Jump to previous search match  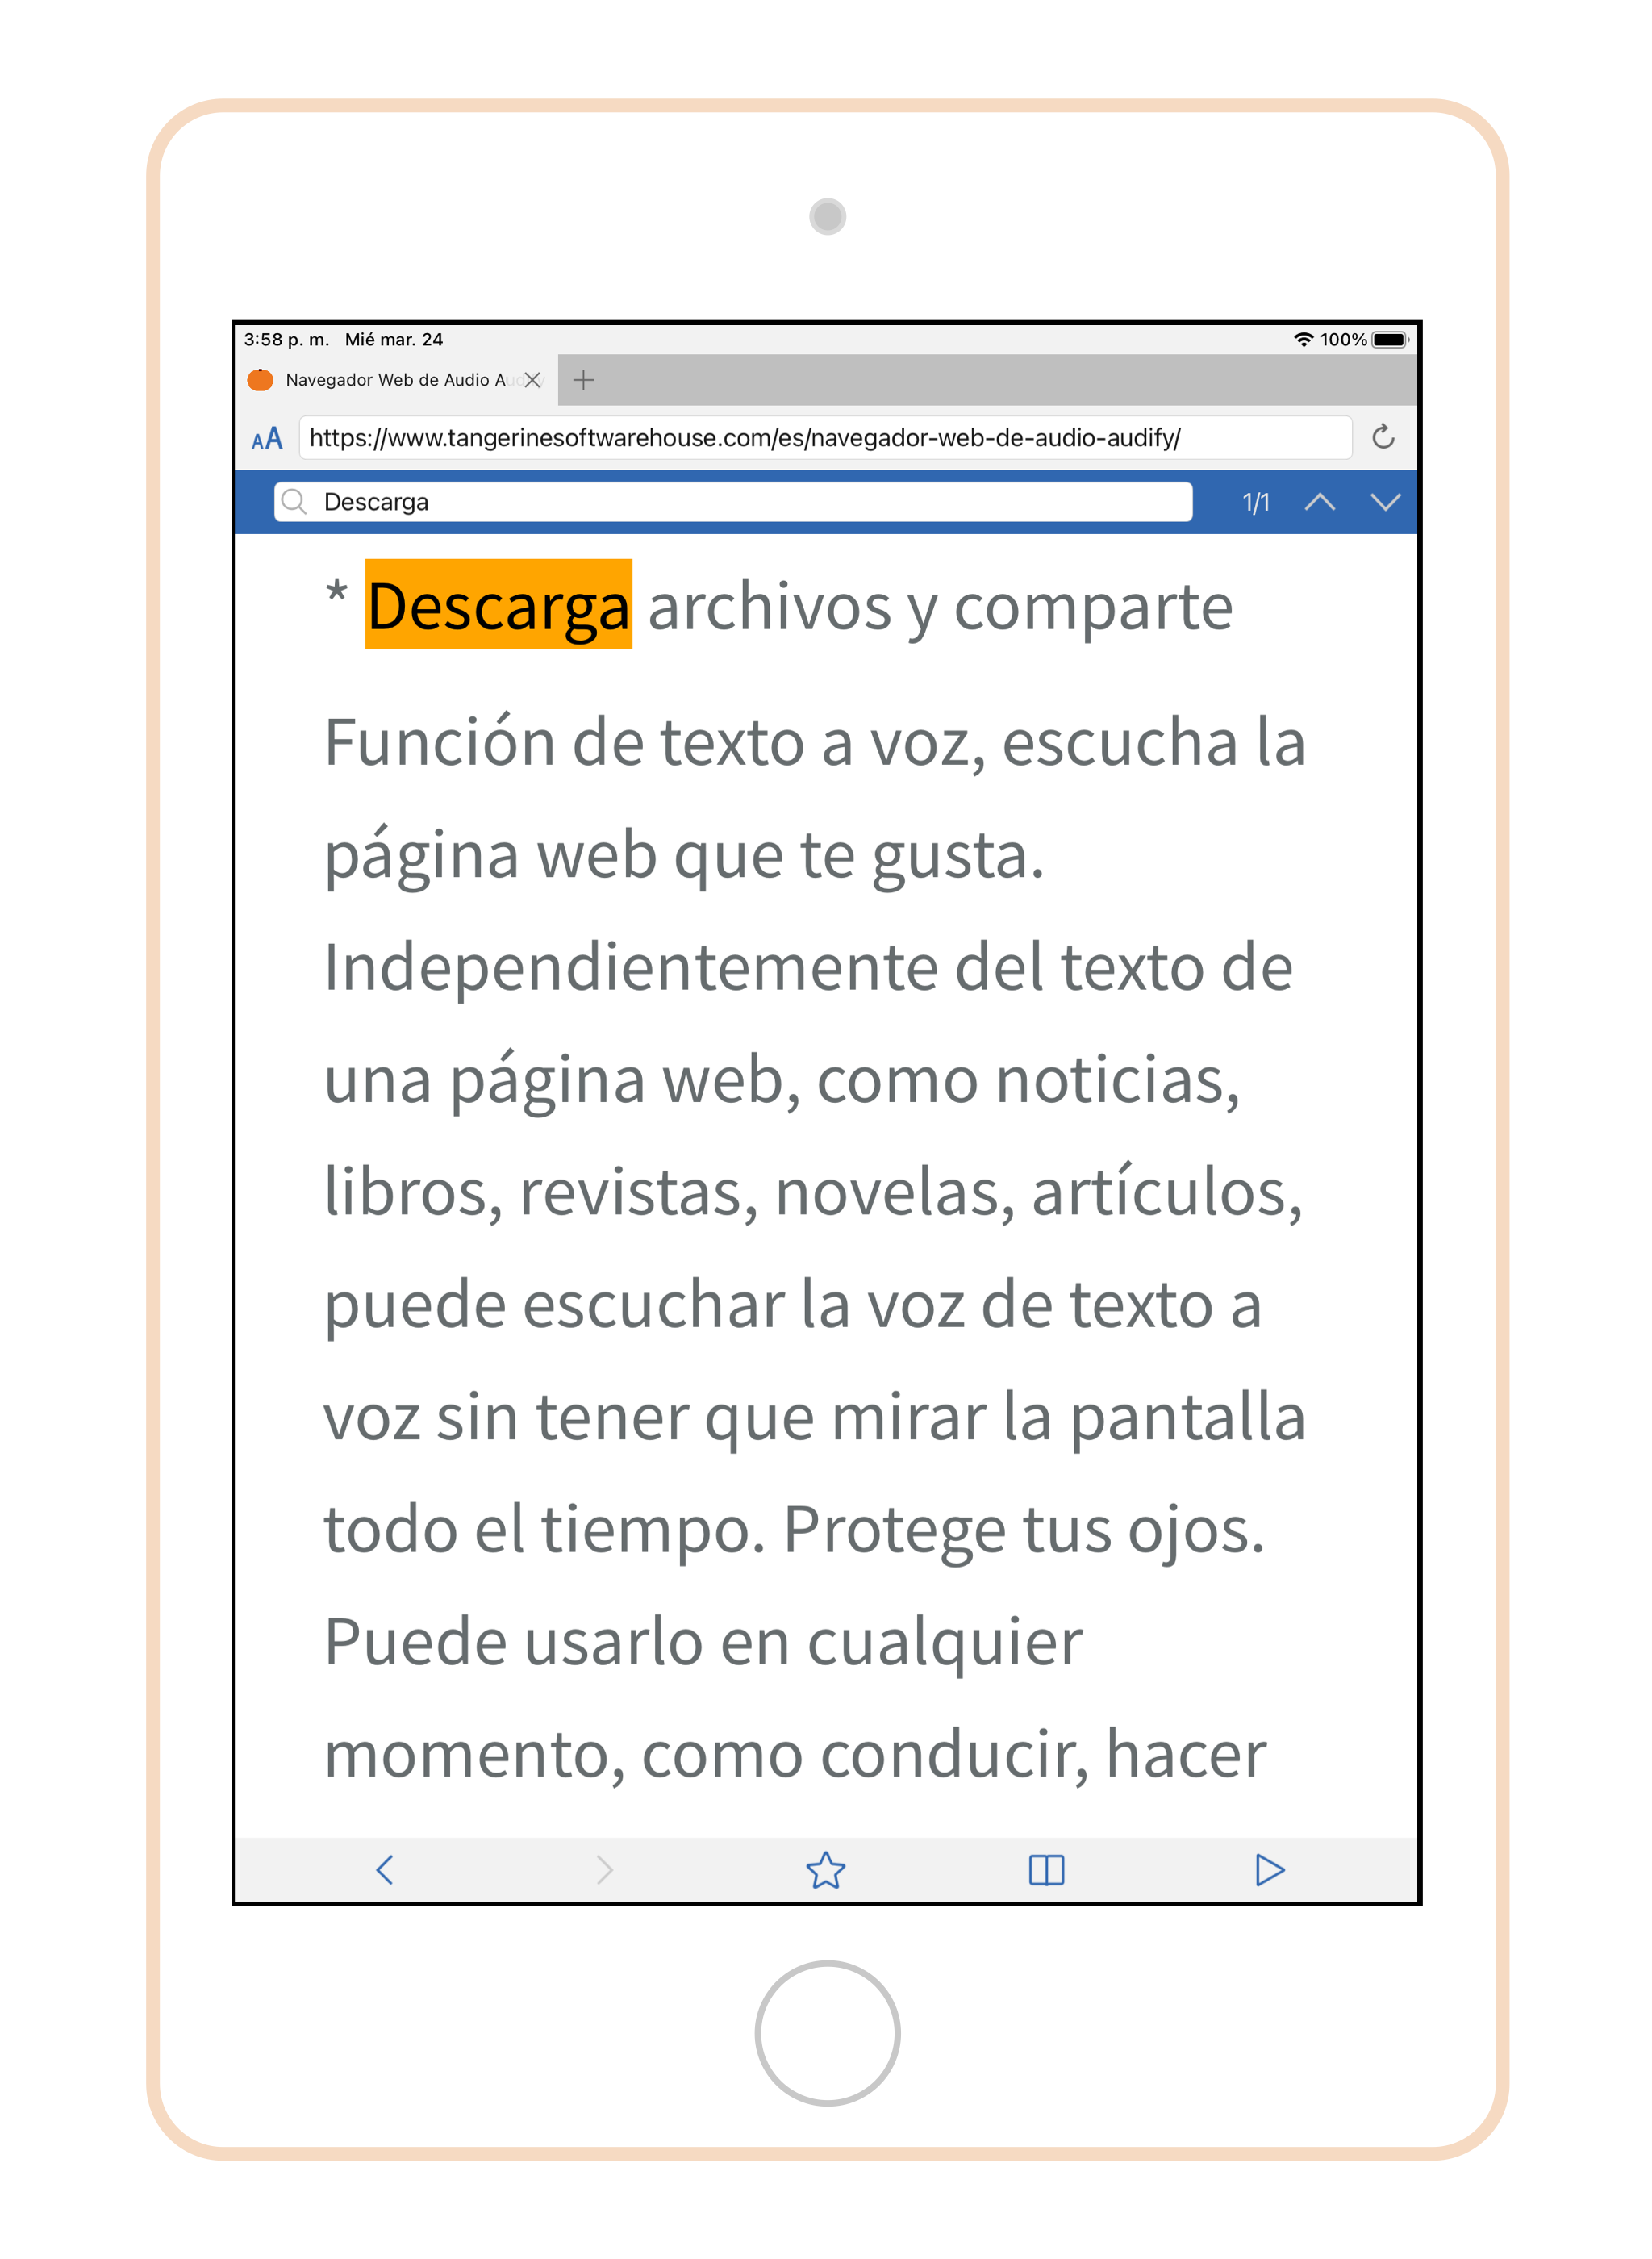[x=1320, y=502]
